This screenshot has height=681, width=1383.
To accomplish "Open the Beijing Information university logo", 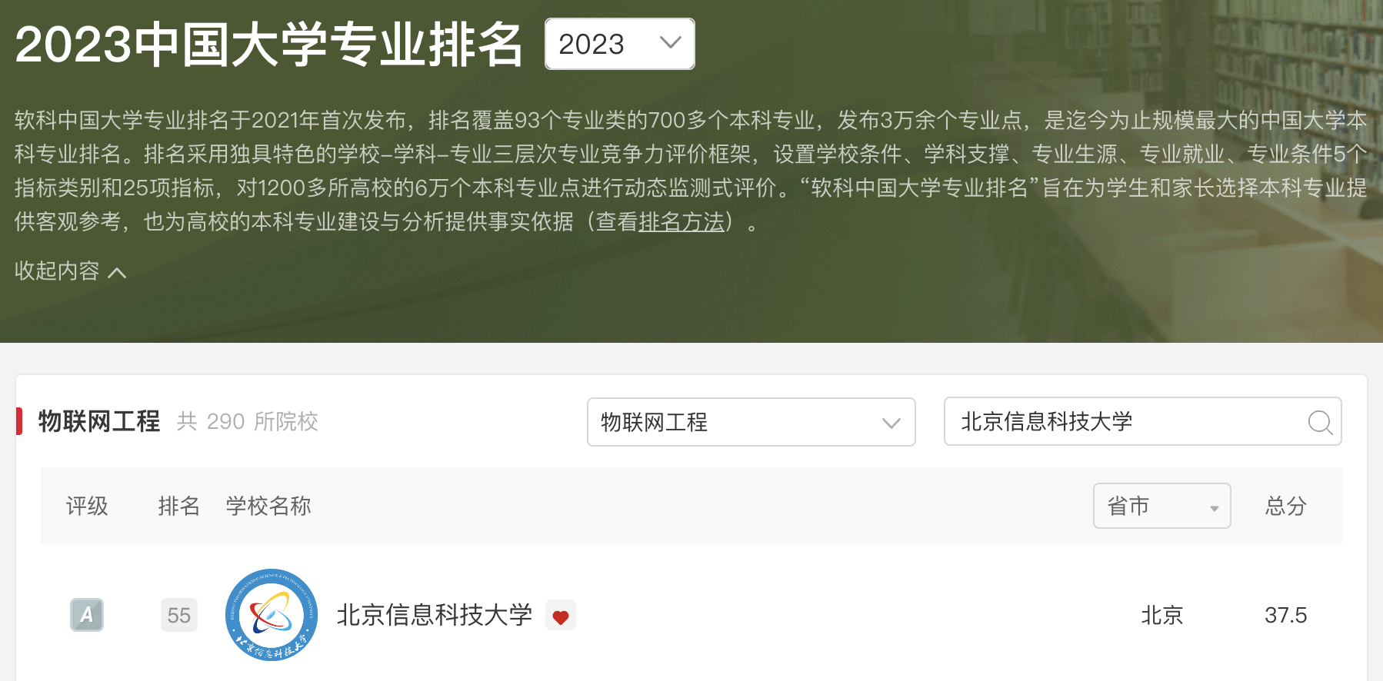I will tap(272, 615).
